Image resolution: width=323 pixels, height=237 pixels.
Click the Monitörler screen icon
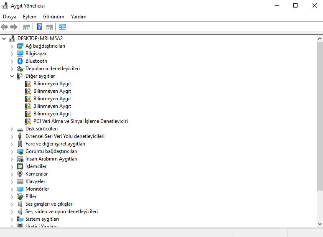tap(20, 189)
